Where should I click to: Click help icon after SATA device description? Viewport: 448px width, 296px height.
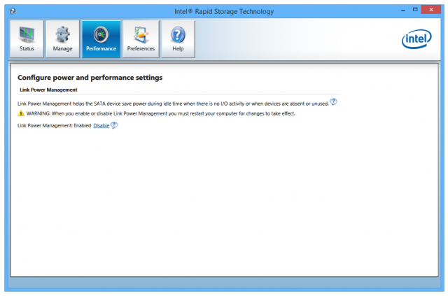333,101
